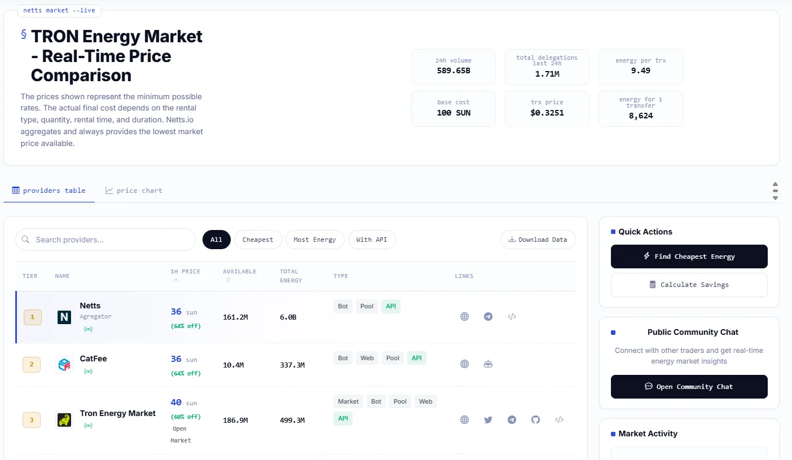Click the tier 2 badge for CatFee

tap(32, 365)
